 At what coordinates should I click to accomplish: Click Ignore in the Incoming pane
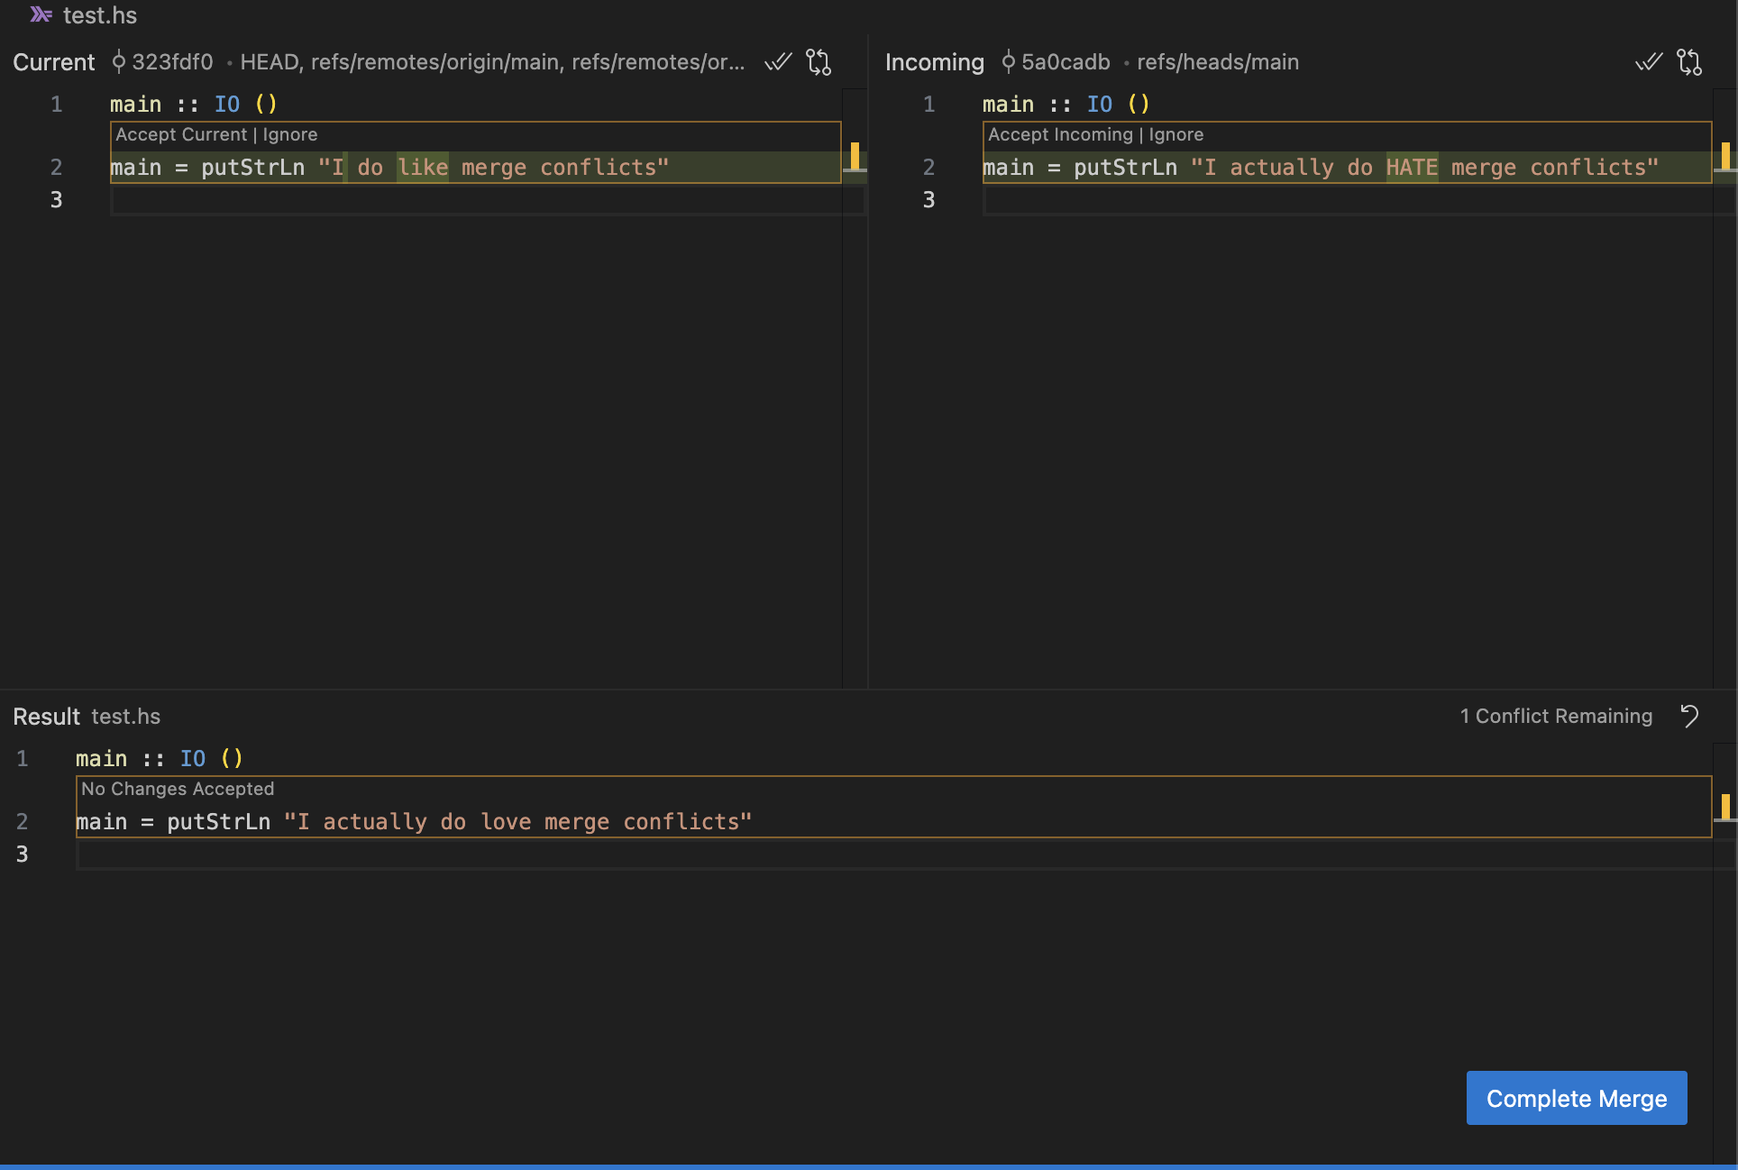(x=1176, y=134)
